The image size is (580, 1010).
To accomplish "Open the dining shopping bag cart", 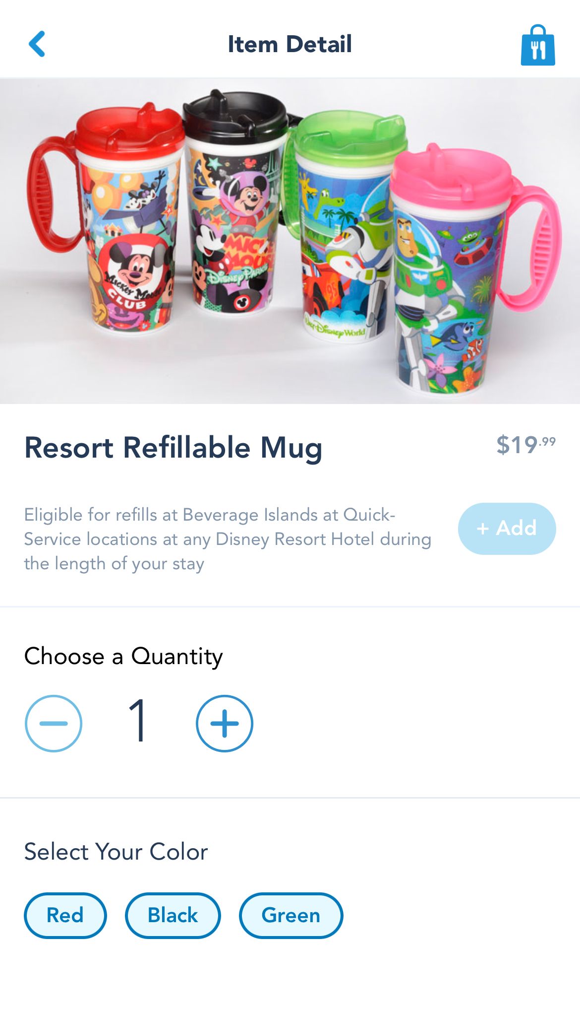I will click(x=538, y=45).
